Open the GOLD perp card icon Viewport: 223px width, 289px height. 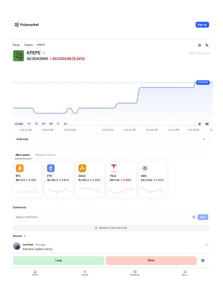coord(82,168)
